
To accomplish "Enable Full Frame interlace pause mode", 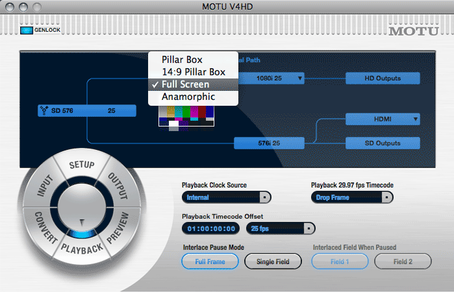I will pyautogui.click(x=210, y=262).
